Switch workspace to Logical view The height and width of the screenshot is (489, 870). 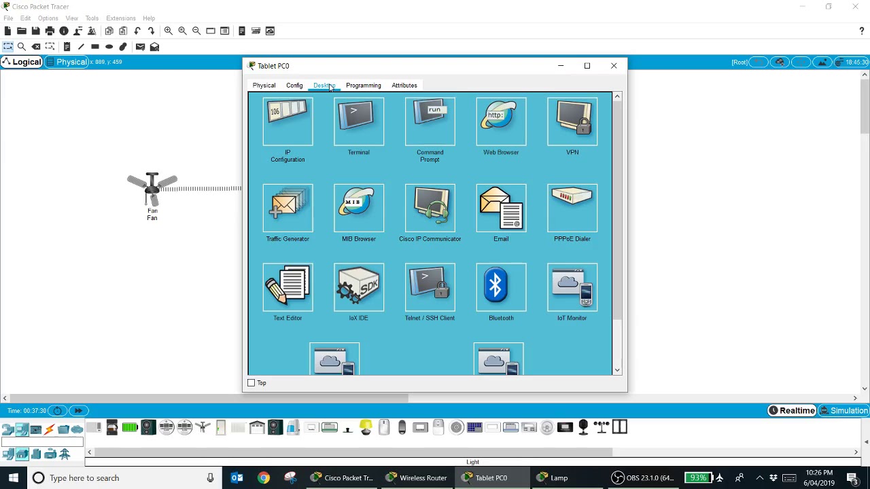point(22,62)
